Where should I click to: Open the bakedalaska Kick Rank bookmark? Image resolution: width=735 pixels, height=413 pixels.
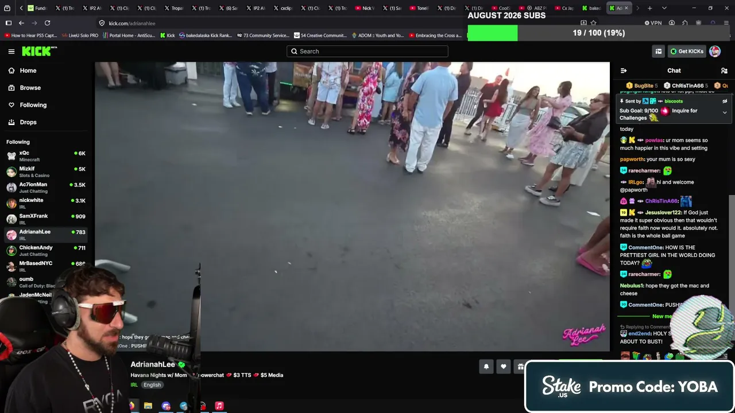[206, 36]
